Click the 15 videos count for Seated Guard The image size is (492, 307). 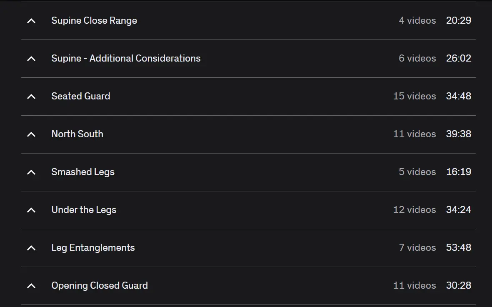(415, 97)
